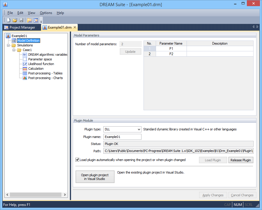Image resolution: width=262 pixels, height=210 pixels.
Task: Click the NUM indicator in status bar
Action: [238, 205]
